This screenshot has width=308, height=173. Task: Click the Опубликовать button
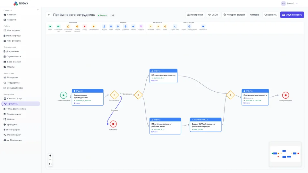pyautogui.click(x=292, y=15)
